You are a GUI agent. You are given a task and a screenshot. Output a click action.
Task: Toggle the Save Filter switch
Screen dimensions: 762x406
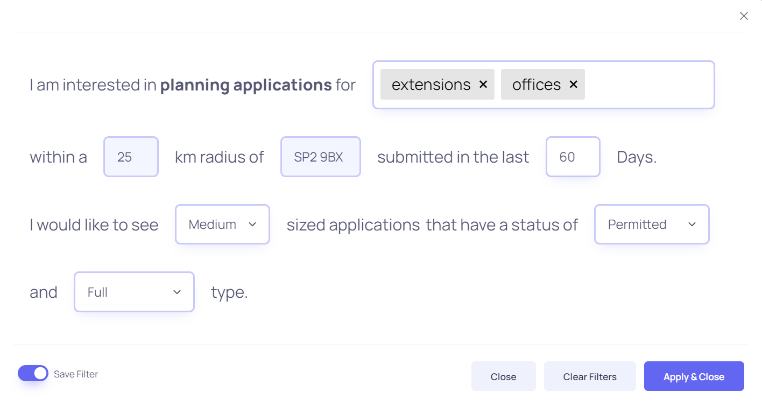[33, 373]
